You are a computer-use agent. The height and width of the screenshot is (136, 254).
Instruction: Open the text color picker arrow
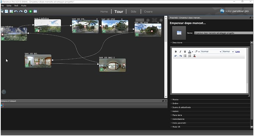pos(192,52)
